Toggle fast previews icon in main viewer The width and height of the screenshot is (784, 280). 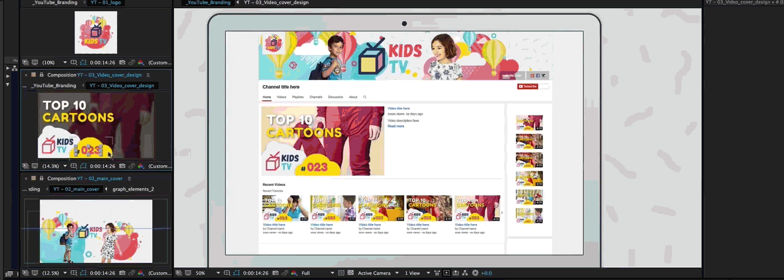[446, 273]
